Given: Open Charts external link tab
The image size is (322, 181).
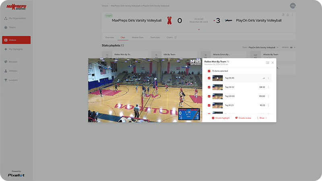Looking at the screenshot, I should [171, 37].
